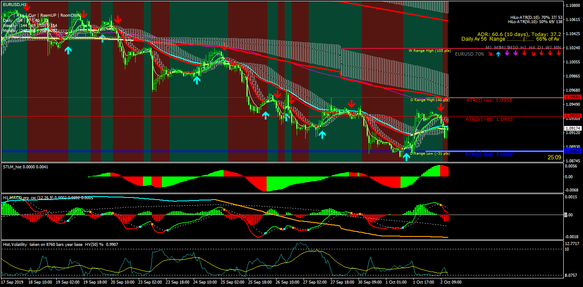583x287 pixels.
Task: Click the cyan up arrow under M5
Action: 498,54
